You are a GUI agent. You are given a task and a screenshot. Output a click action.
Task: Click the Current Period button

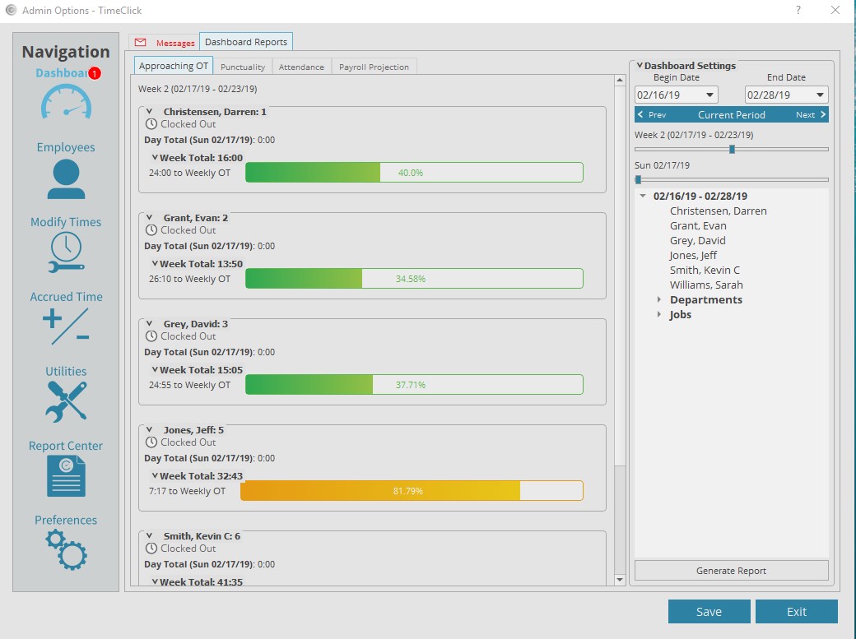(732, 114)
